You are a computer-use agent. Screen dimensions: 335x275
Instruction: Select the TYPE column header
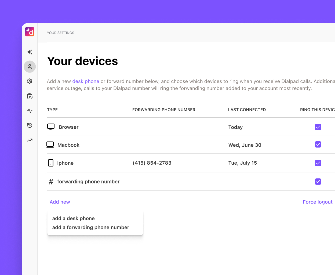coord(52,110)
